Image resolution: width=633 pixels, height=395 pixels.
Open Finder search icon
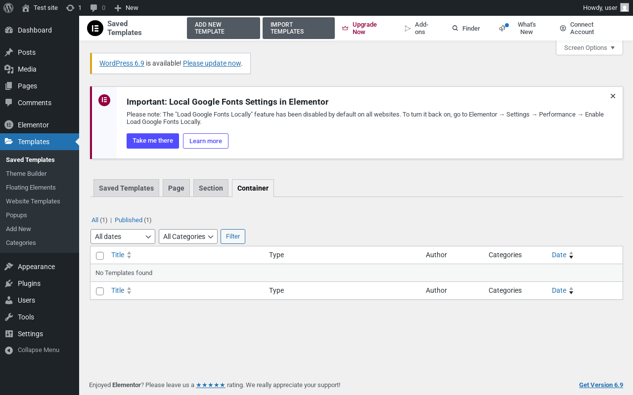tap(455, 29)
